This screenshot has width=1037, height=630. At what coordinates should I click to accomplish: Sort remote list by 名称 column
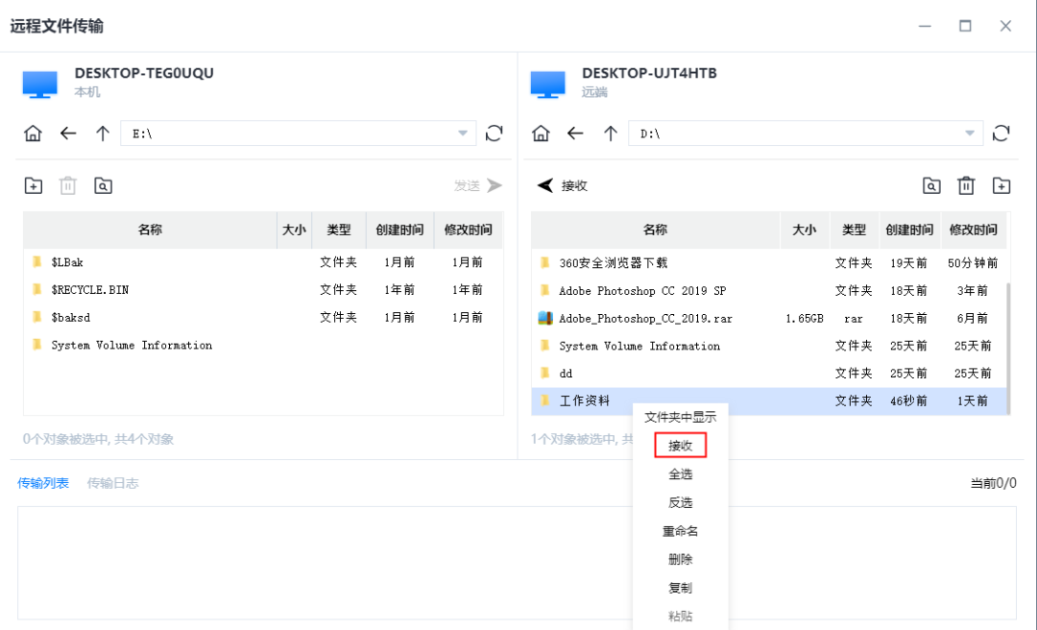656,230
